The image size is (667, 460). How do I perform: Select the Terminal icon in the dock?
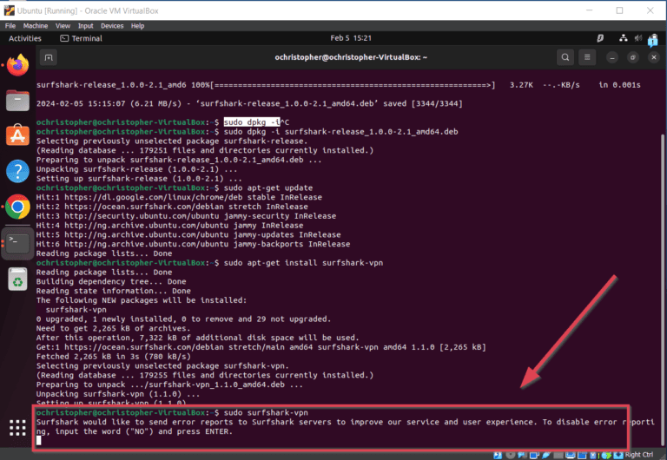click(17, 242)
